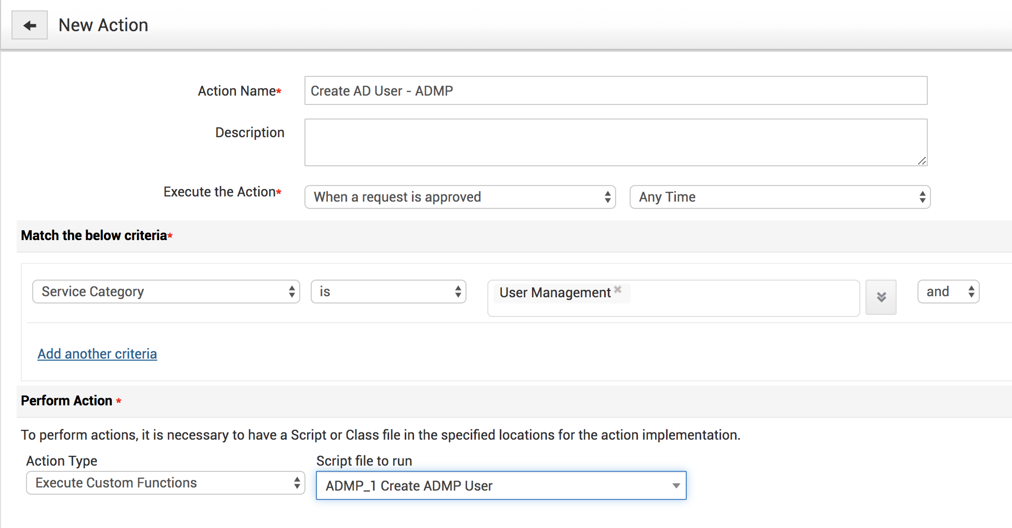The image size is (1012, 528).
Task: Focus the Action Name text field
Action: coord(615,90)
